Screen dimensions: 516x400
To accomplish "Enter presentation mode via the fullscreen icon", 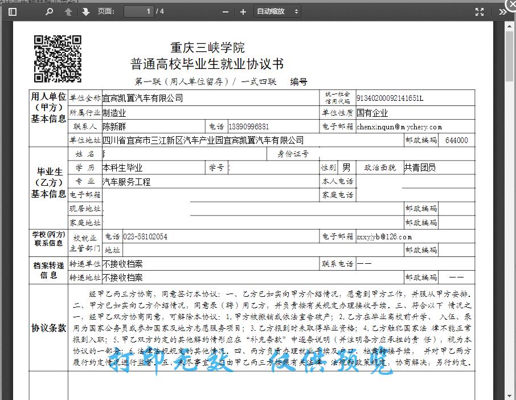I will click(479, 11).
